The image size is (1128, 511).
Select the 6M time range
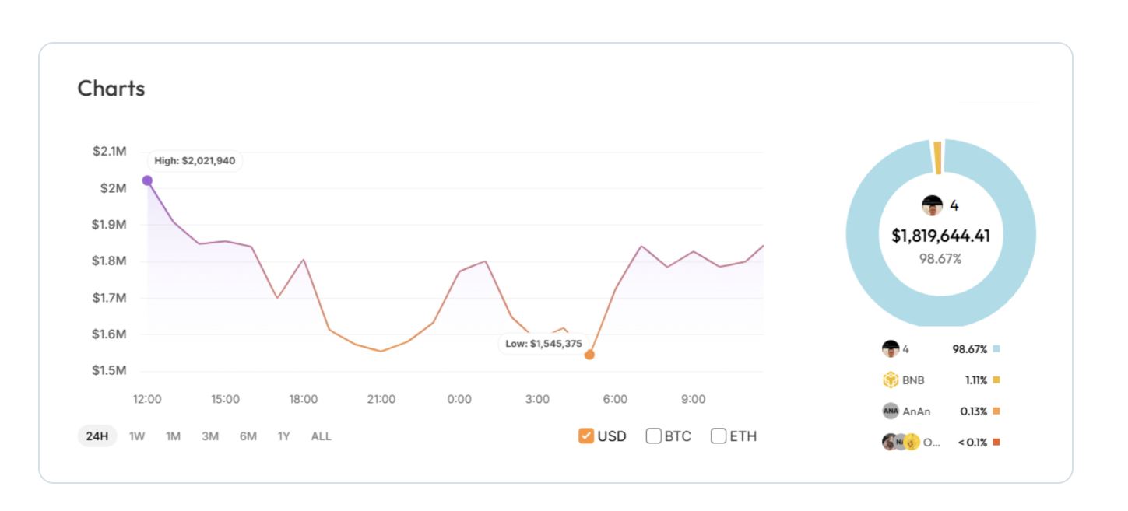coord(248,436)
